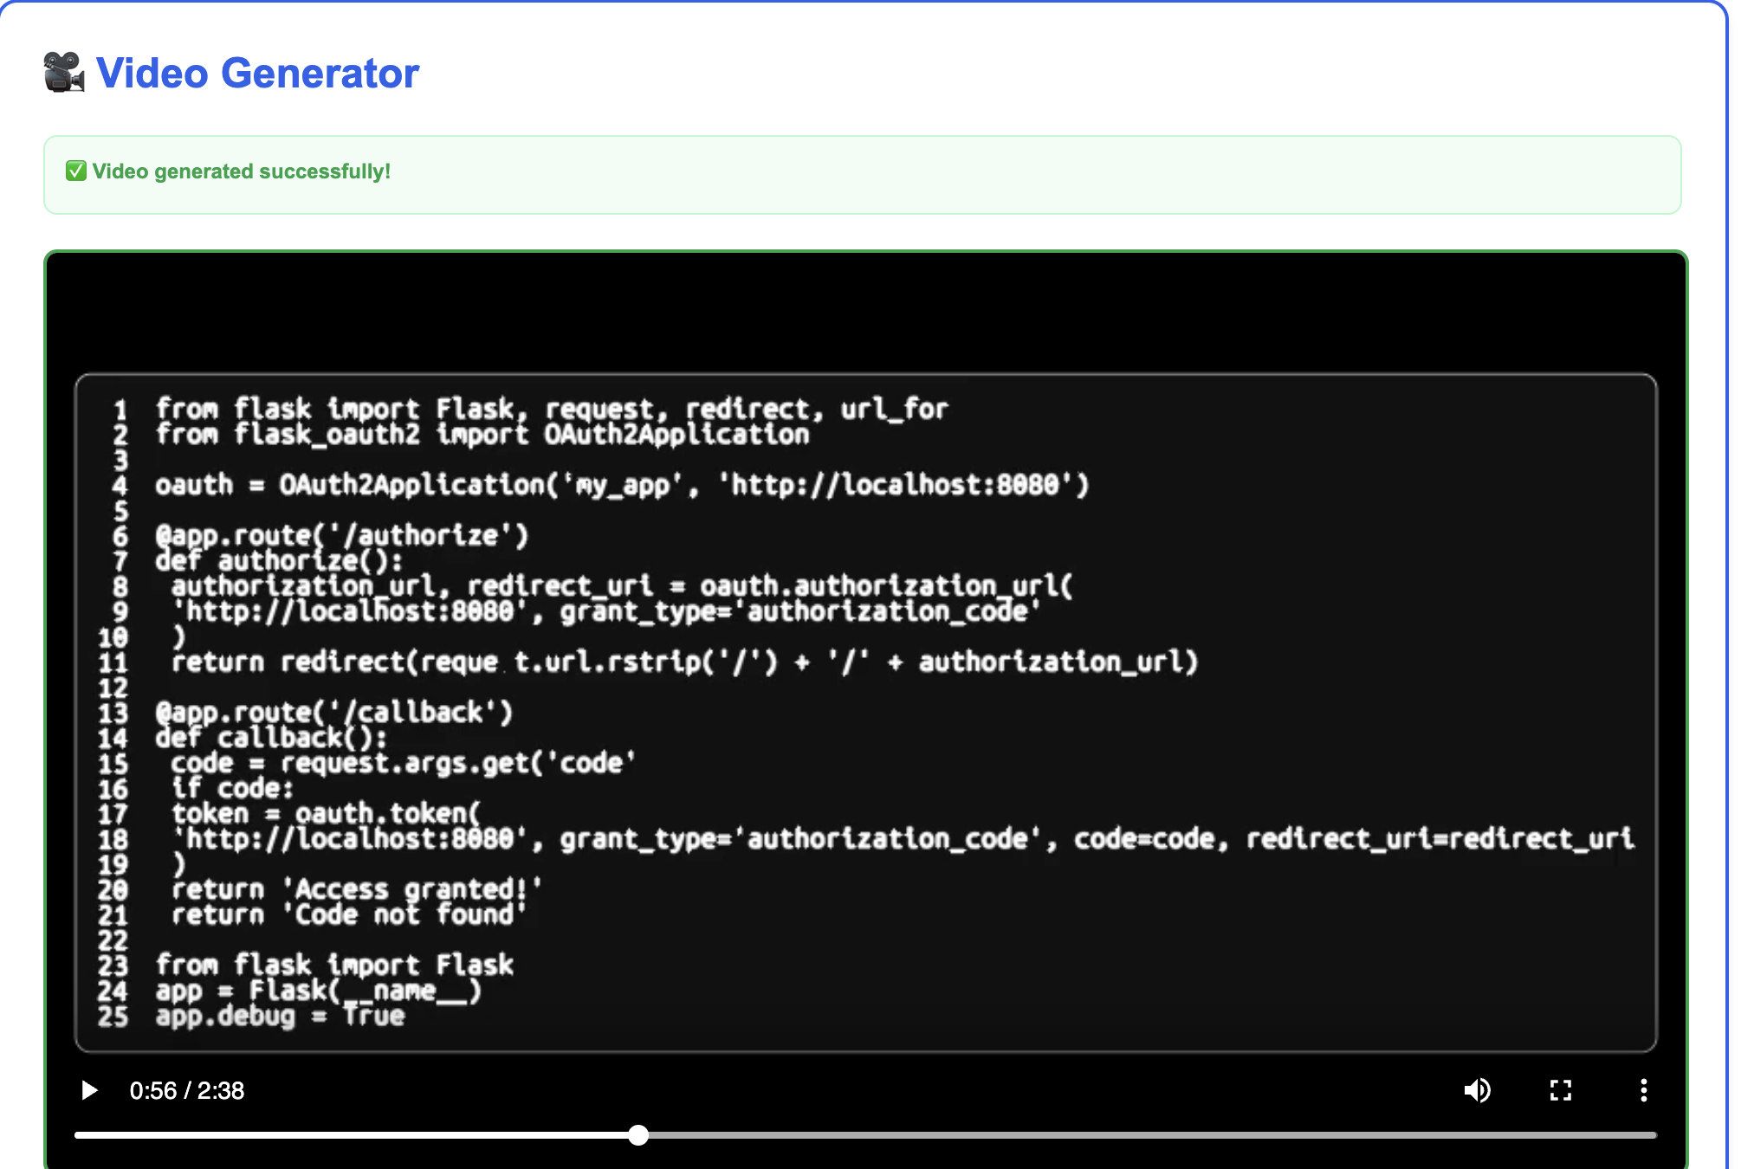The width and height of the screenshot is (1754, 1169).
Task: Seek back on the played progress portion
Action: coord(346,1135)
